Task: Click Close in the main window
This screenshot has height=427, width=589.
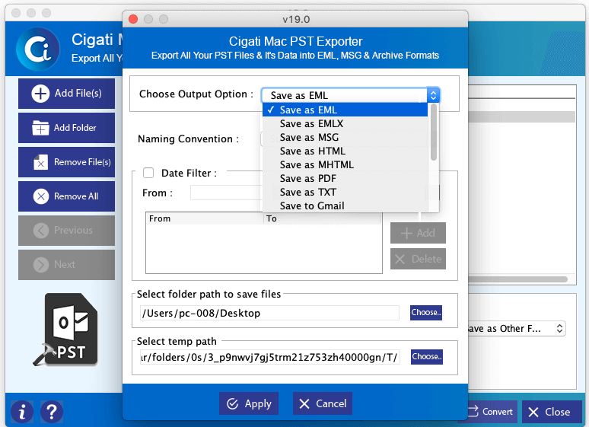Action: pyautogui.click(x=552, y=412)
